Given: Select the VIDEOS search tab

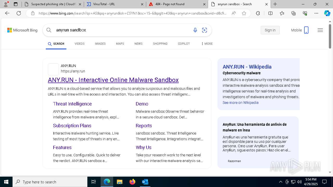Looking at the screenshot, I should 79,44.
